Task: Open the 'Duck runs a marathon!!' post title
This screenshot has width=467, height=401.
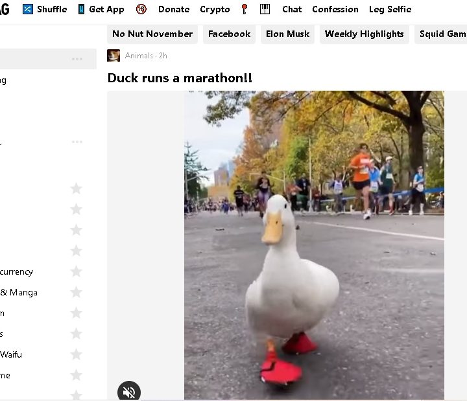Action: (x=180, y=78)
